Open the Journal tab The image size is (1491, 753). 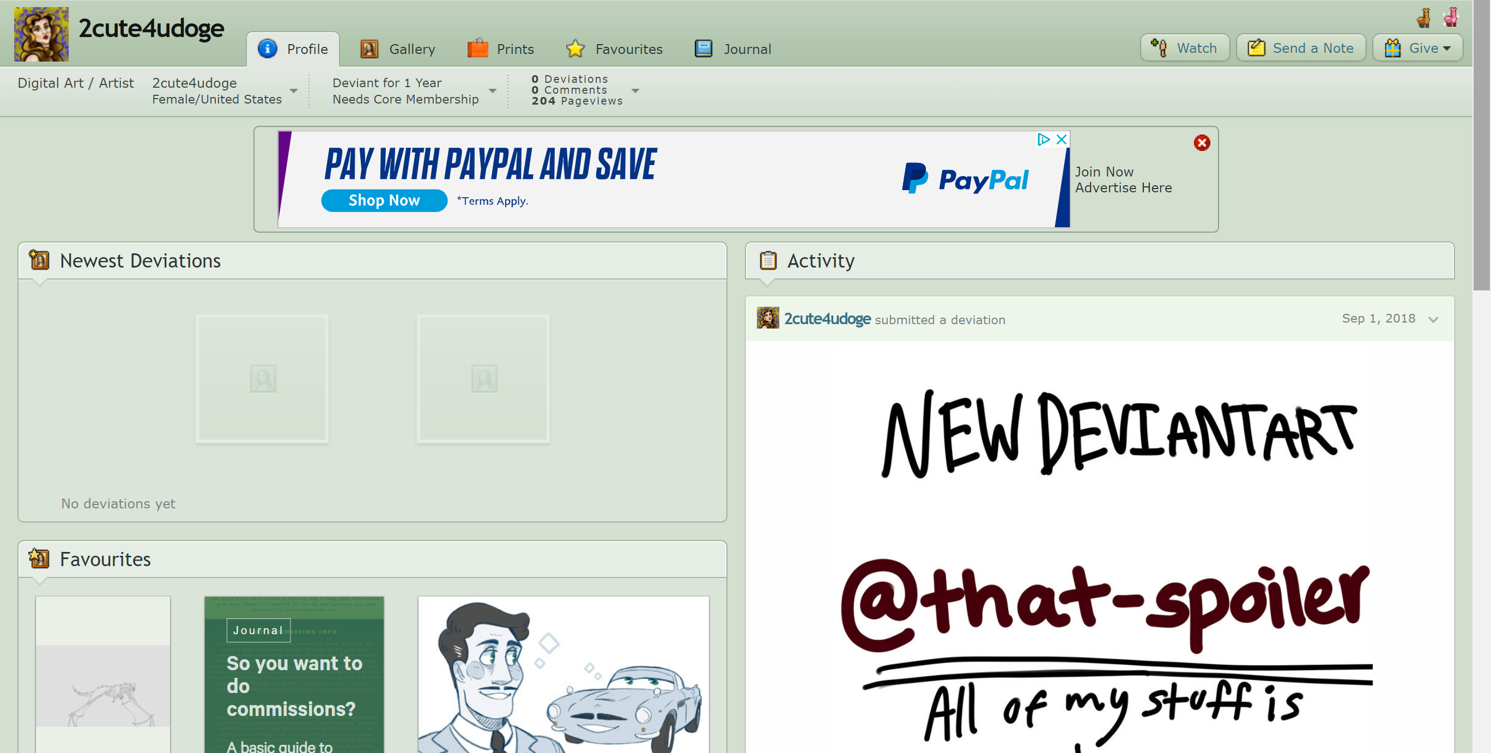(x=734, y=49)
